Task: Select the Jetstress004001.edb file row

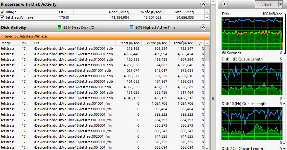Action: click(x=102, y=92)
